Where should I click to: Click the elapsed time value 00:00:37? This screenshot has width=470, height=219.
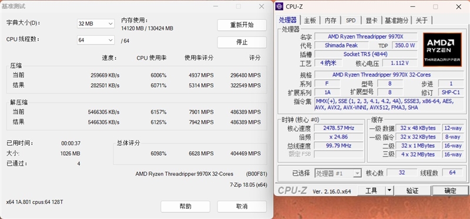coord(70,143)
